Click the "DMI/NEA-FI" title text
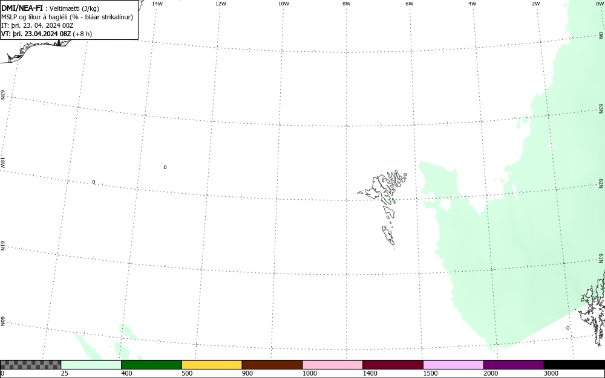The width and height of the screenshot is (605, 378). (x=22, y=8)
